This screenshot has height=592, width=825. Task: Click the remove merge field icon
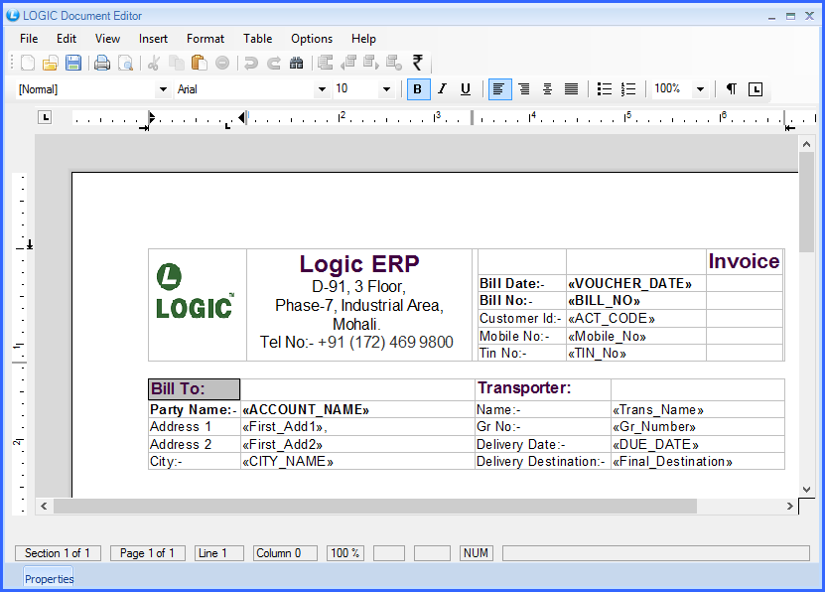coord(394,63)
